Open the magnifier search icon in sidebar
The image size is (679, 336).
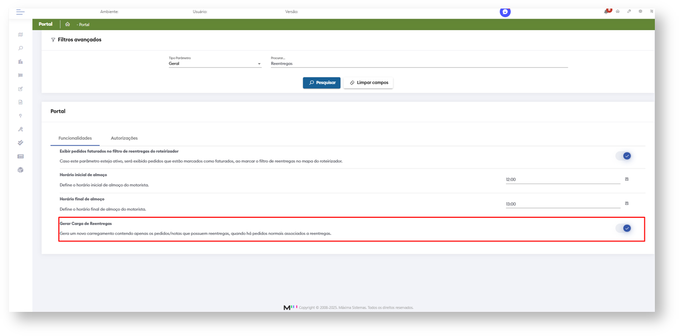(x=21, y=48)
